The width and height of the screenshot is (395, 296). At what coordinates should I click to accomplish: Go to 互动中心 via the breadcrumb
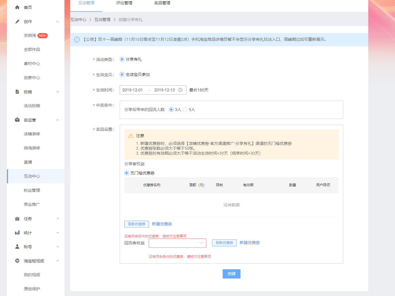coord(78,20)
